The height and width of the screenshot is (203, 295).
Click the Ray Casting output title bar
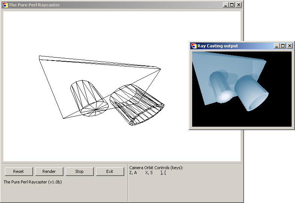[x=242, y=46]
